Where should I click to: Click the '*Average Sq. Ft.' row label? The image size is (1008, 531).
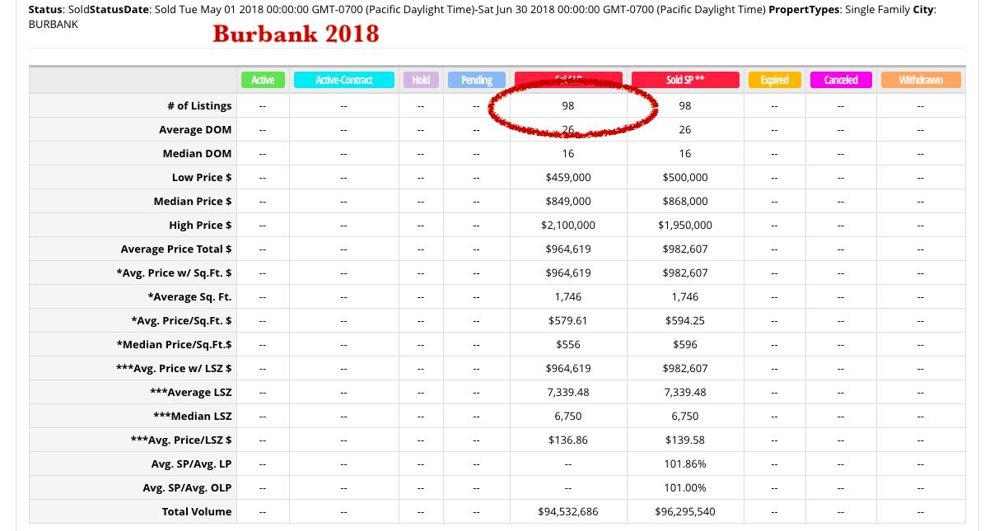tap(189, 296)
